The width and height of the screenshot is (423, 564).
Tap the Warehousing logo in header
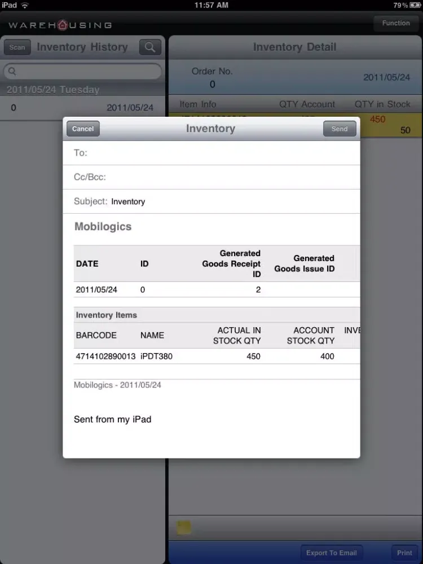60,25
